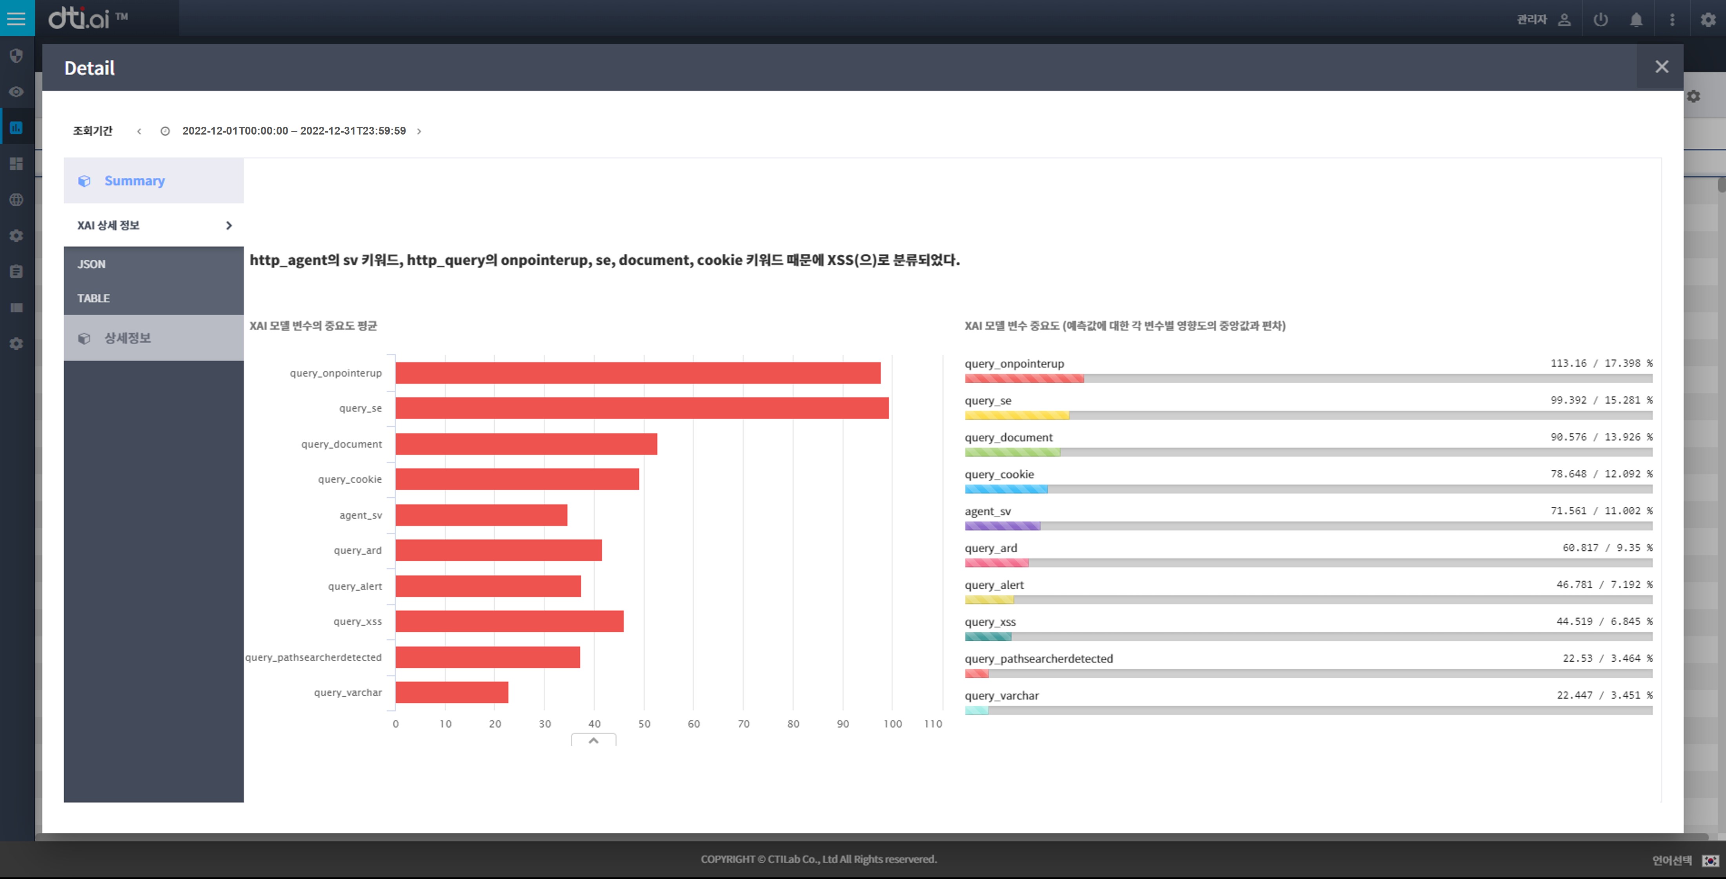The width and height of the screenshot is (1726, 879).
Task: Select the shield icon in sidebar
Action: point(17,56)
